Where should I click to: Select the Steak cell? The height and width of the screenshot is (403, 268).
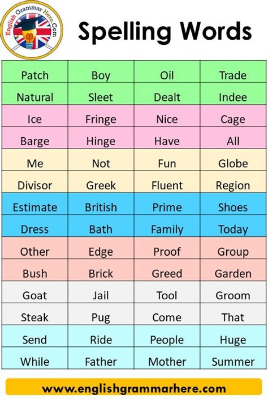[x=35, y=318]
